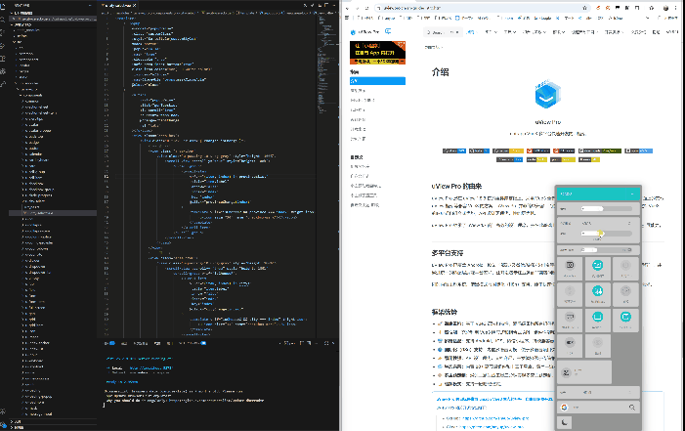Click the split editor icon in editor toolbar
Screen dimensions: 685x431
(x=326, y=5)
